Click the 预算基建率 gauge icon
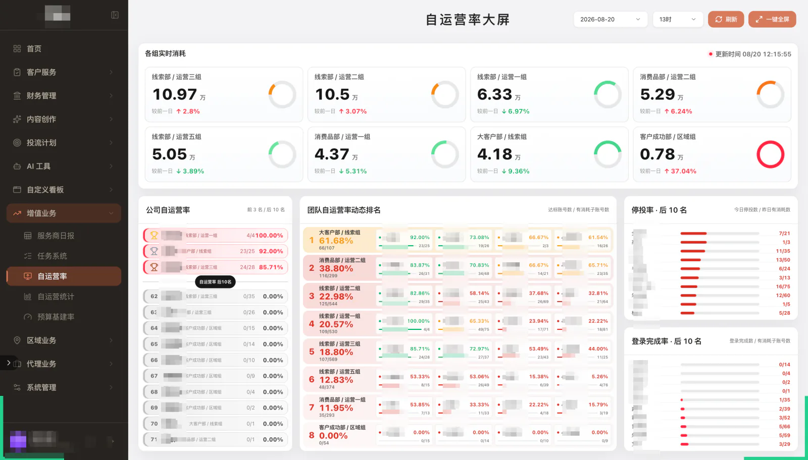 tap(28, 317)
